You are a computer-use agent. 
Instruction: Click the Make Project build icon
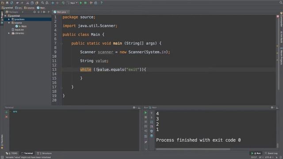[63, 3]
